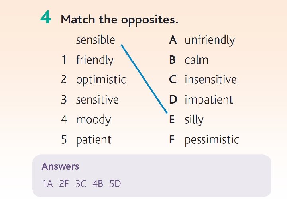Click the answer "2F" in the answers box

pyautogui.click(x=64, y=184)
